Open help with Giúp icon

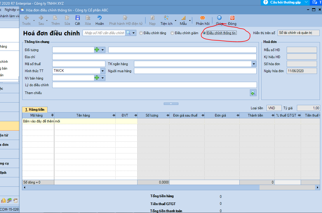click(x=219, y=18)
